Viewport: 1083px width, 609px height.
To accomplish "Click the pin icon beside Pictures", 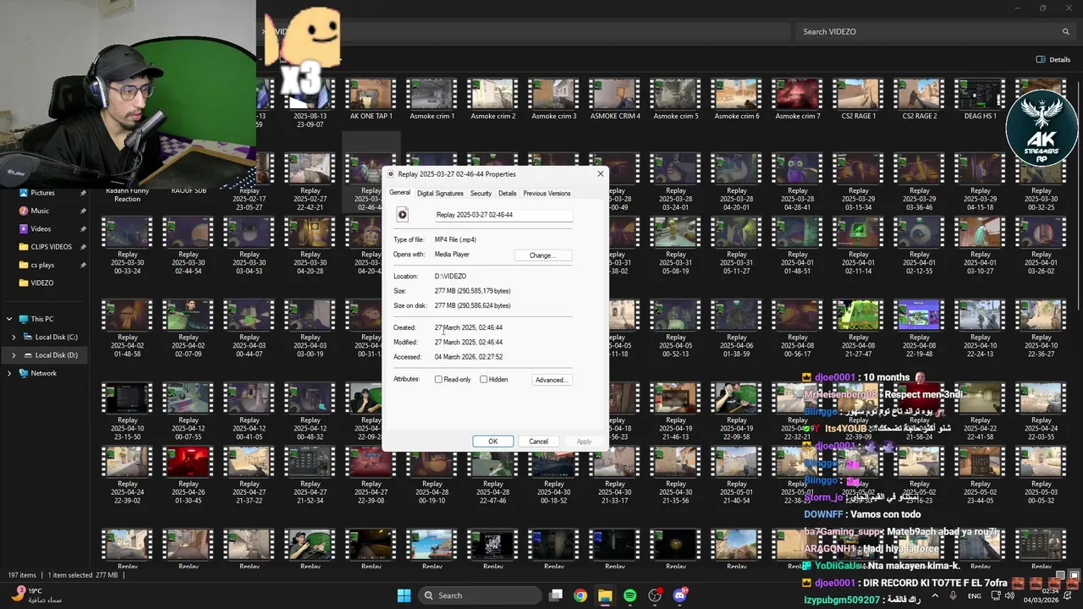I will tap(83, 193).
